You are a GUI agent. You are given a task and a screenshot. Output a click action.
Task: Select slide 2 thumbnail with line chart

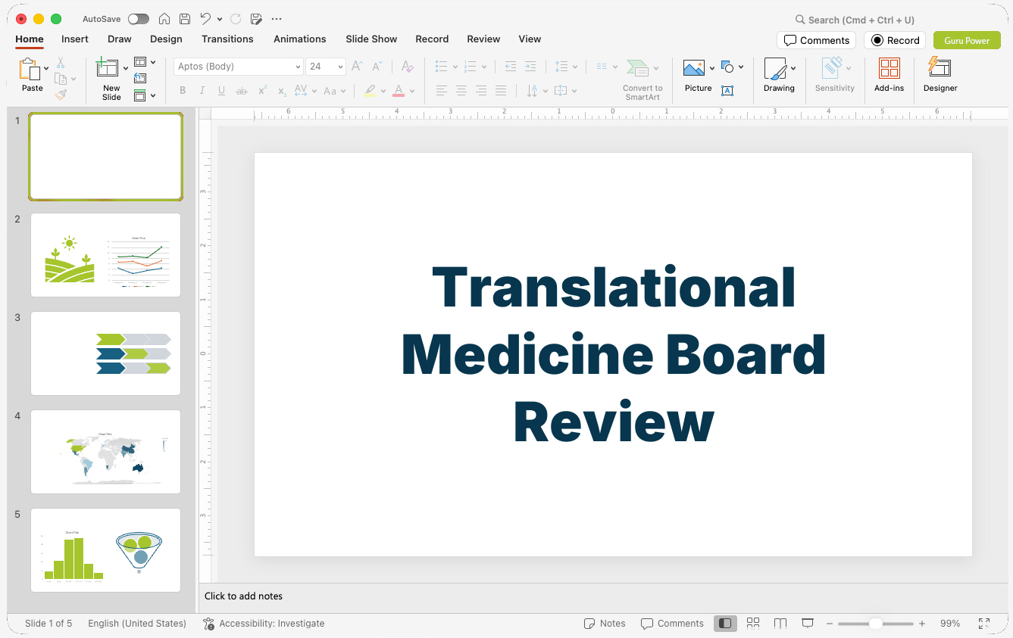pyautogui.click(x=106, y=255)
